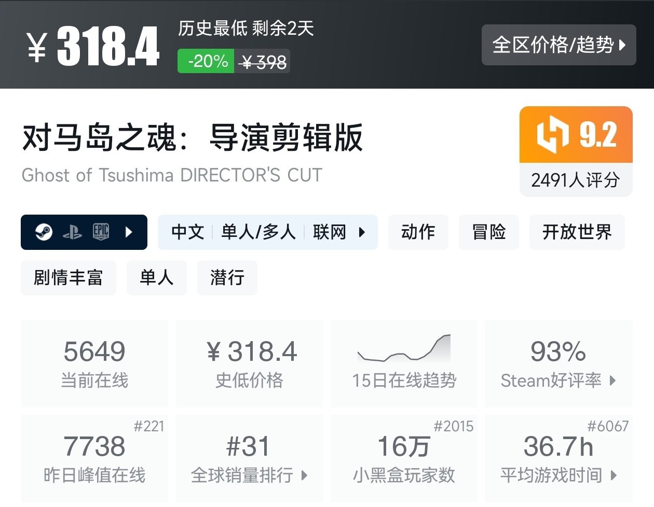Click the Ghost of Tsushima DIRECTOR'S CUT subtitle

pyautogui.click(x=172, y=175)
